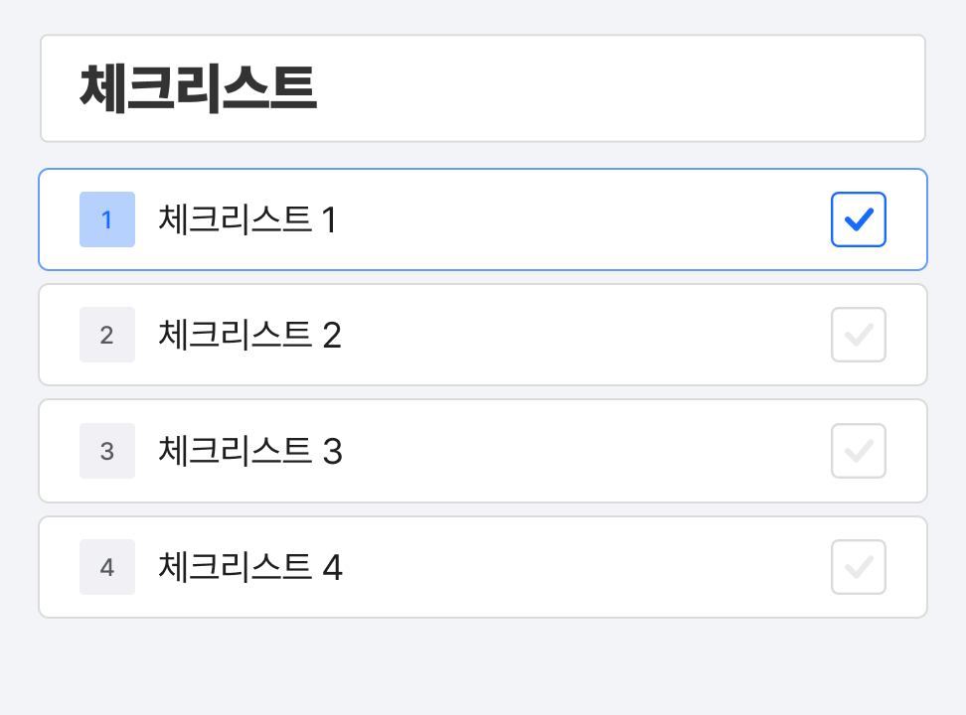Viewport: 966px width, 715px height.
Task: Click empty space right of the 체크리스트 heading
Action: (616, 88)
